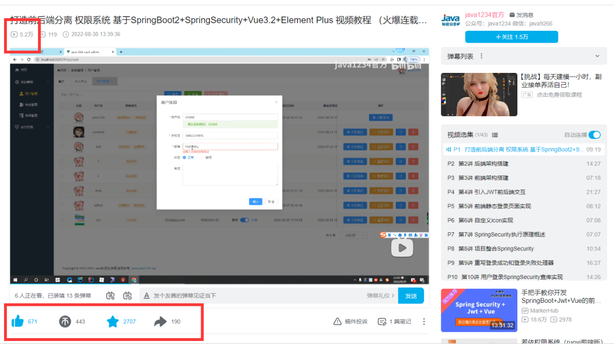Open the 3D modeling ad thumbnail

[x=479, y=94]
